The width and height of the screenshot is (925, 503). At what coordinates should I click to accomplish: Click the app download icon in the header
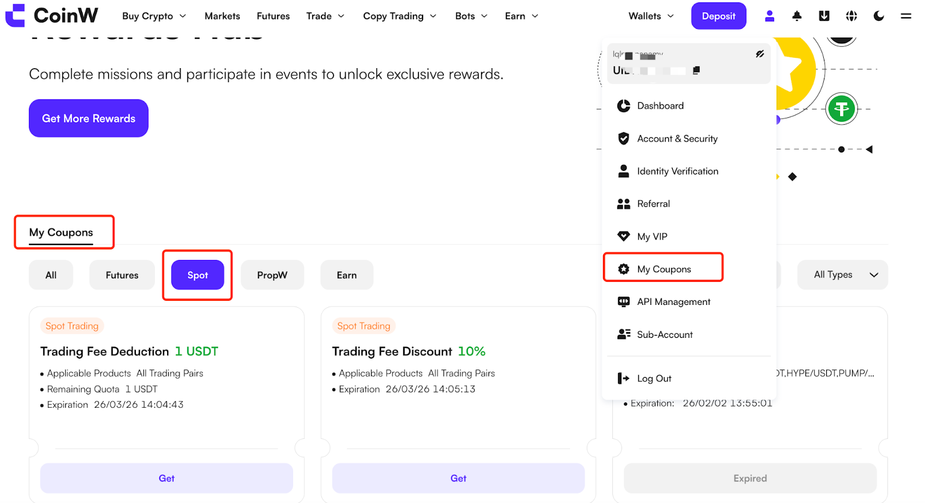[824, 16]
